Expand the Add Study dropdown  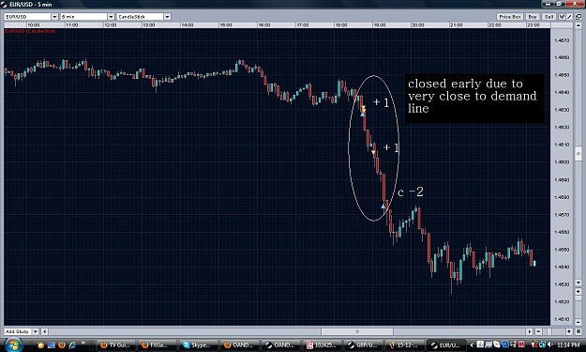pos(35,331)
